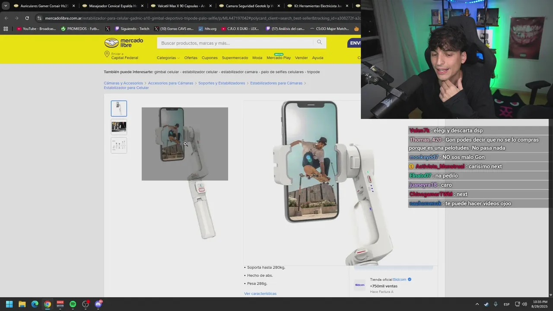553x311 pixels.
Task: Open the 'estabilizador celular' related search
Action: pos(200,72)
